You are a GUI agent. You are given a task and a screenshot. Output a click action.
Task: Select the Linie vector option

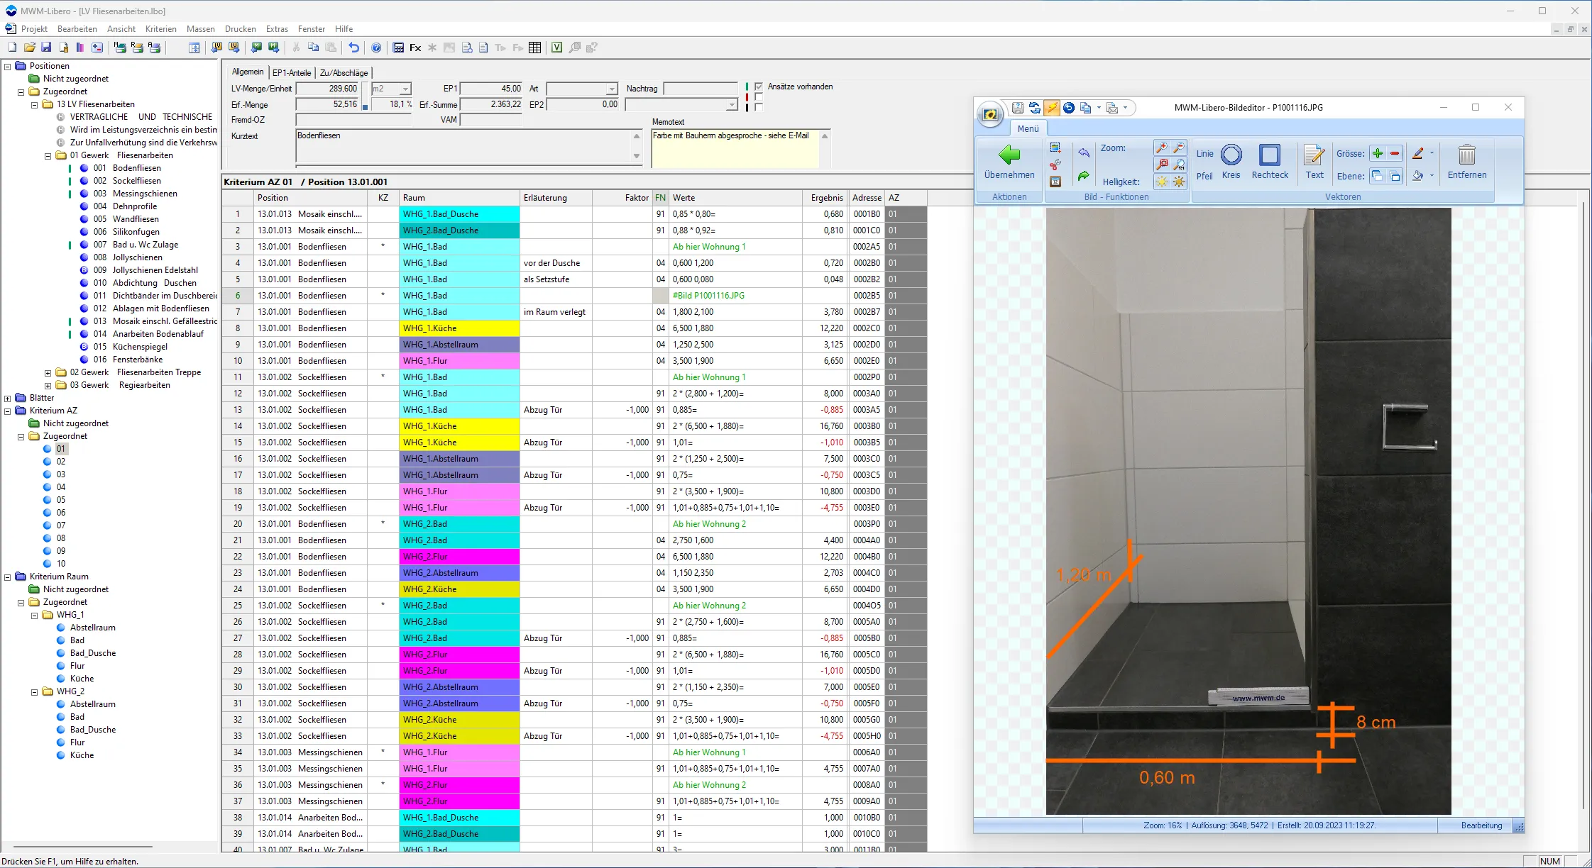pyautogui.click(x=1204, y=153)
